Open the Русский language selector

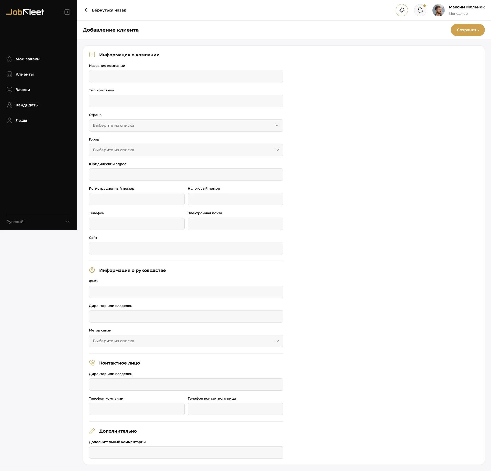[x=38, y=222]
